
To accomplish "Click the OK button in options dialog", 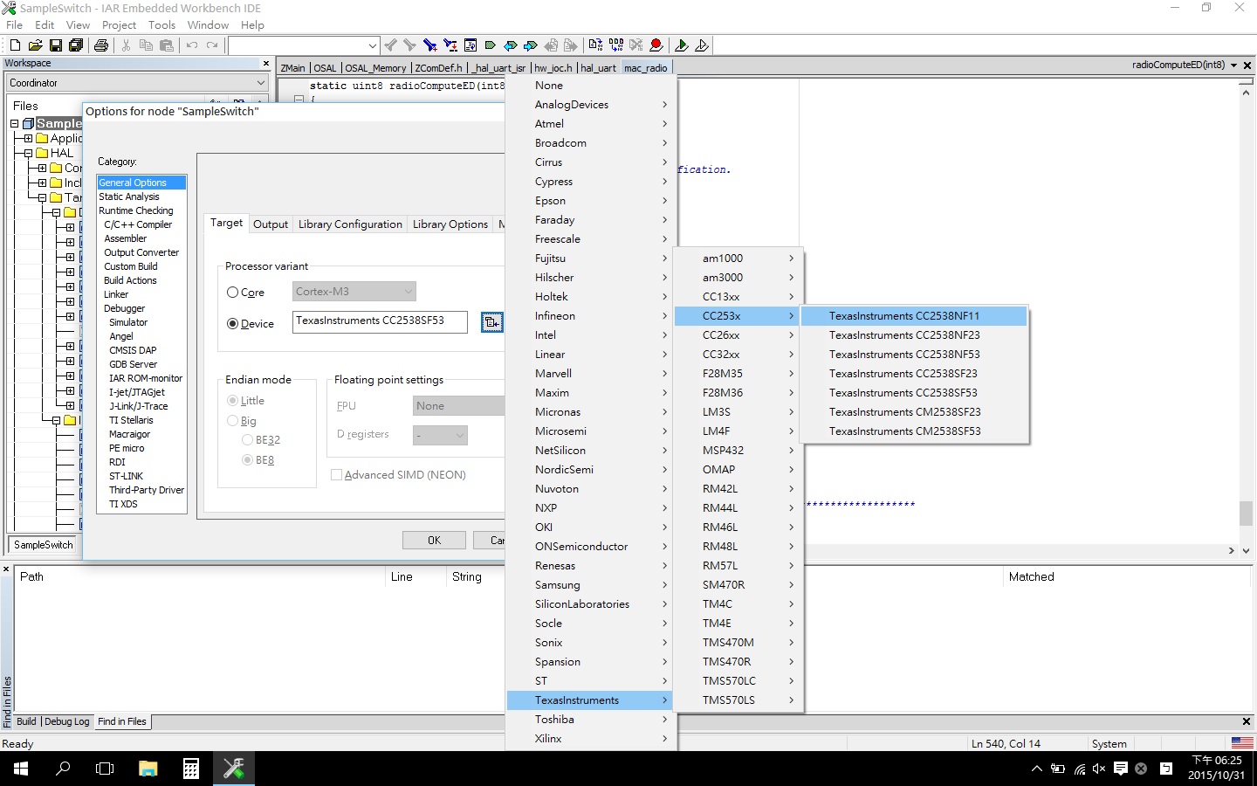I will [434, 541].
